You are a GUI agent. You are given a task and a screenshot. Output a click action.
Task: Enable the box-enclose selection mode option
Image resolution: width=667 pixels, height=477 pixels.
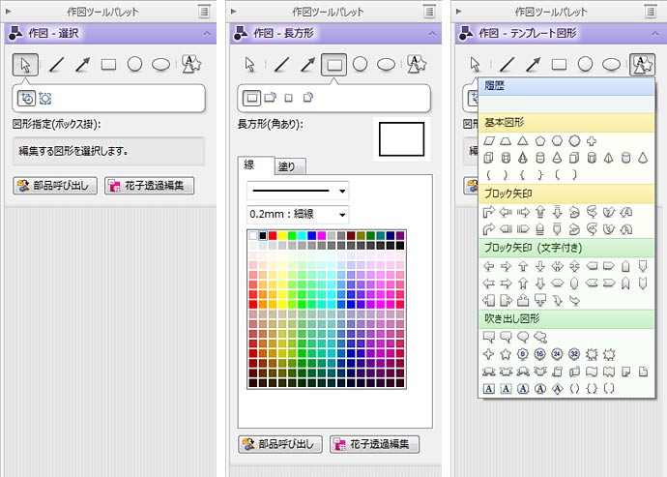tap(26, 98)
